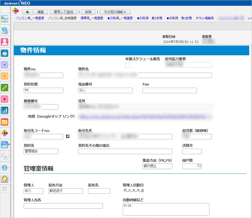Viewport: 252px width, 218px height.
Task: Click the 編集 button
Action: (x=40, y=12)
